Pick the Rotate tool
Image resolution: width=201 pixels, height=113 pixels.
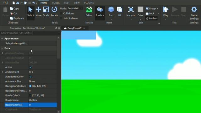[54, 12]
